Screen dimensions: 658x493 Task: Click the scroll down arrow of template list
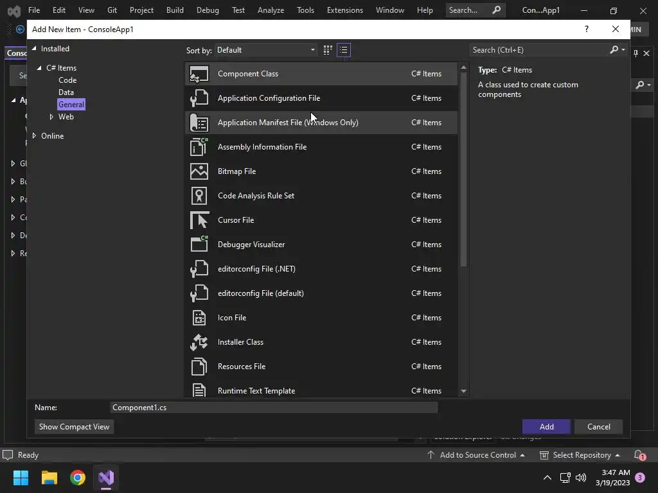click(x=464, y=391)
